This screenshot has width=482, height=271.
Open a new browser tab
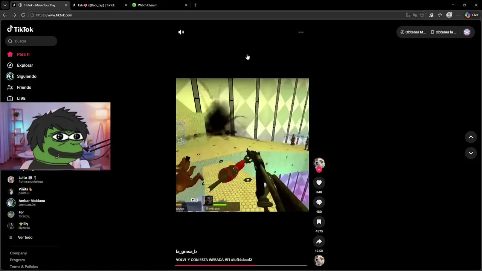(195, 5)
